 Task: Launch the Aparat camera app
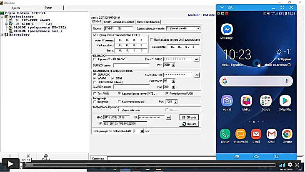point(227,101)
